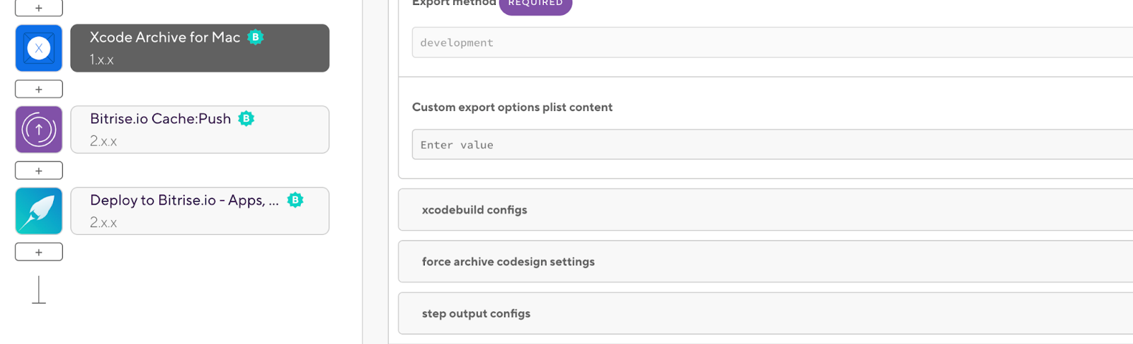Click verified badge on Xcode Archive step
Image resolution: width=1133 pixels, height=344 pixels.
click(x=256, y=37)
